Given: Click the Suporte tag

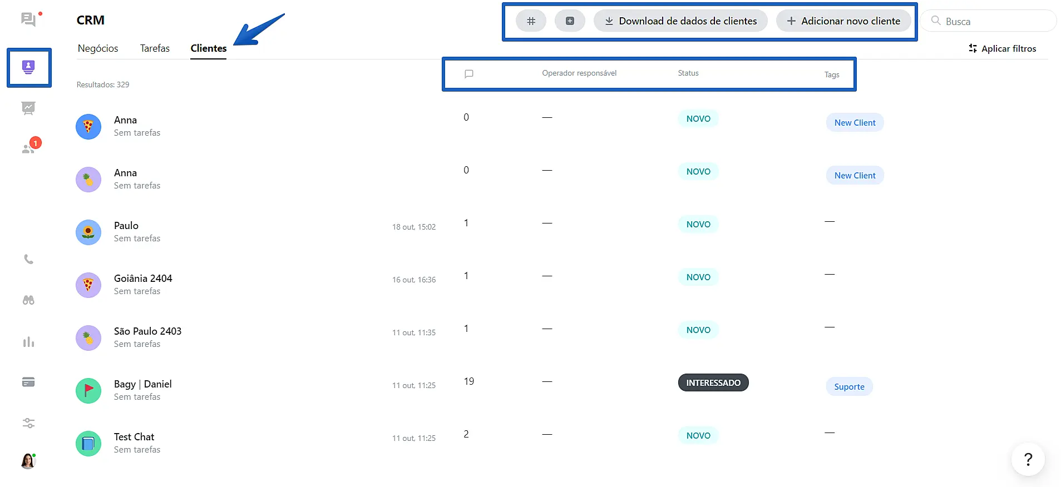Looking at the screenshot, I should pos(849,387).
